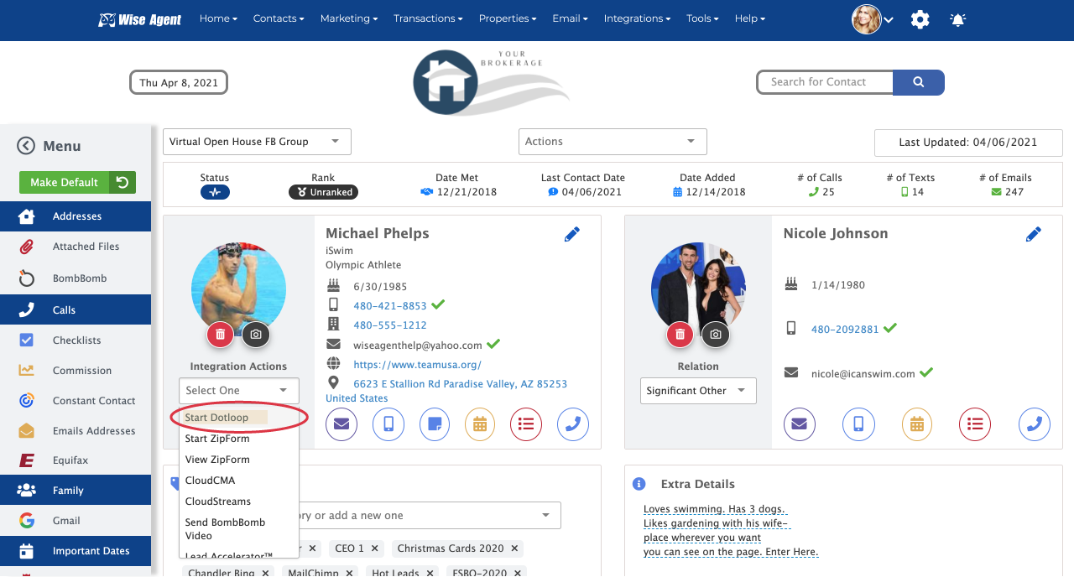Click the calendar icon under Michael Phelps

(x=479, y=424)
